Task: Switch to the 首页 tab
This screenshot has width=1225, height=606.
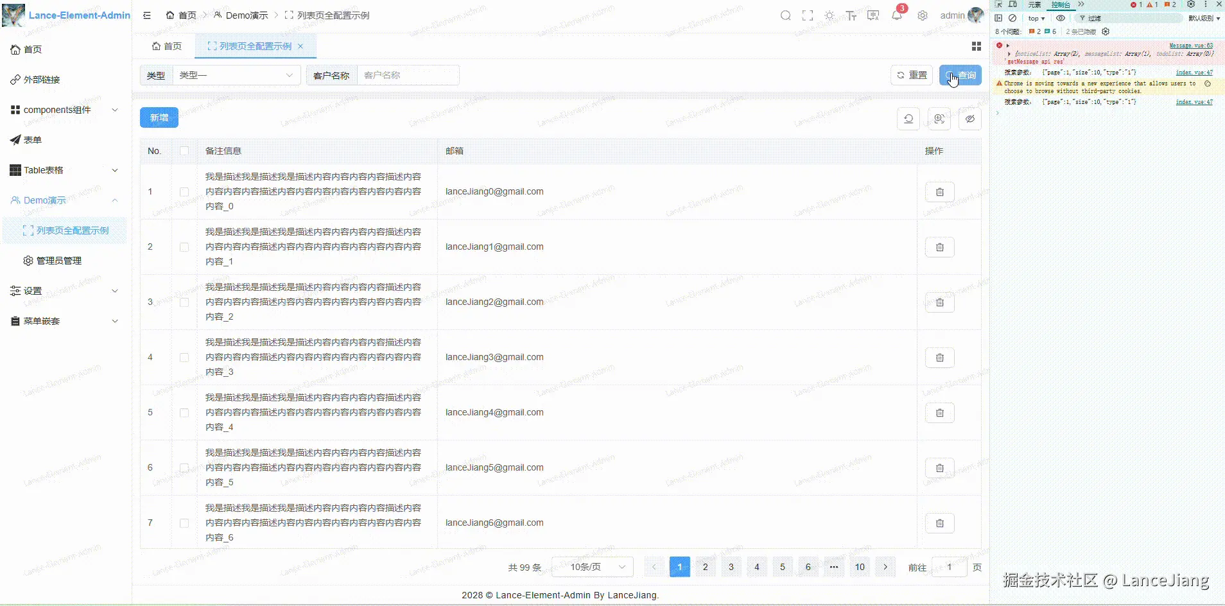Action: pos(166,46)
